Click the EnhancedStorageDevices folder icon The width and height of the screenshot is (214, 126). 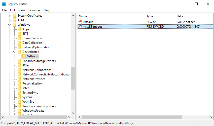[19, 61]
